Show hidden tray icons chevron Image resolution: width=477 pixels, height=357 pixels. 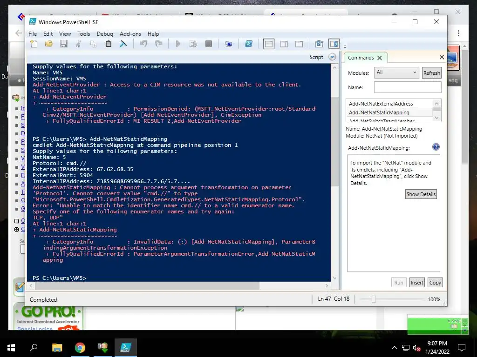click(394, 348)
